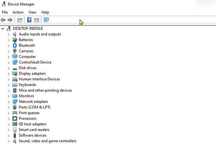Expand the Network adapters category
Viewport: 216px width, 144px height.
9,102
